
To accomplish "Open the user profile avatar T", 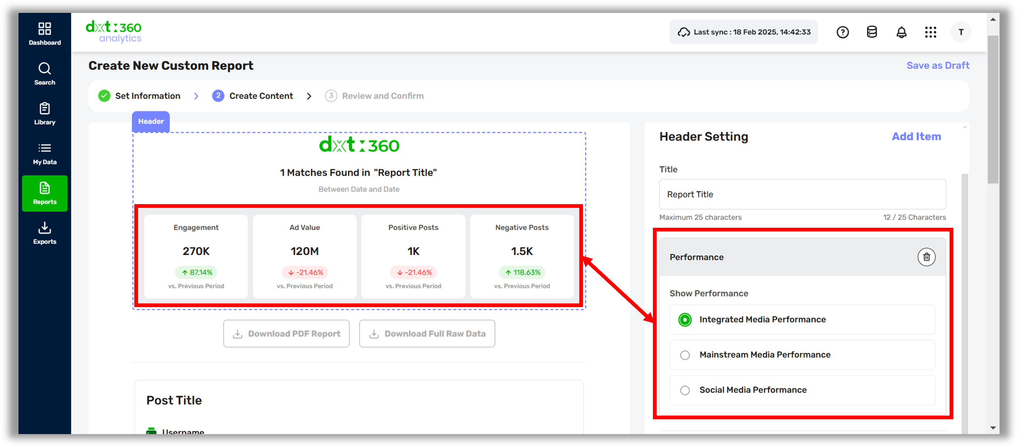I will click(961, 32).
